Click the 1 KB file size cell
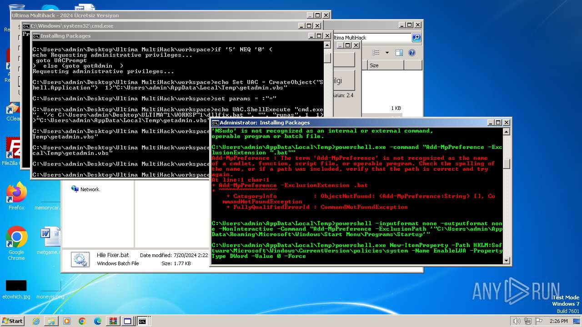Image resolution: width=582 pixels, height=327 pixels. (x=396, y=108)
